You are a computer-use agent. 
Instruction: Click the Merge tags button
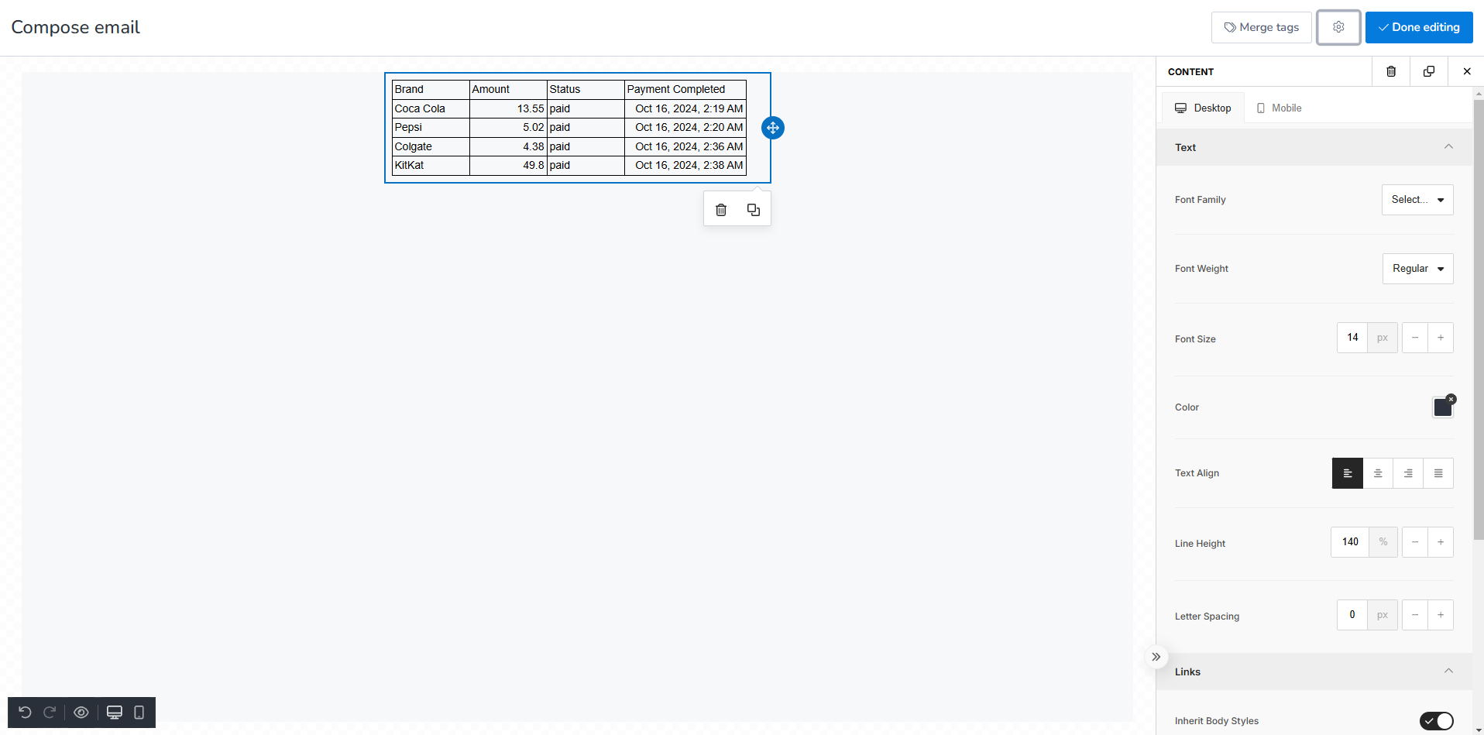tap(1260, 26)
